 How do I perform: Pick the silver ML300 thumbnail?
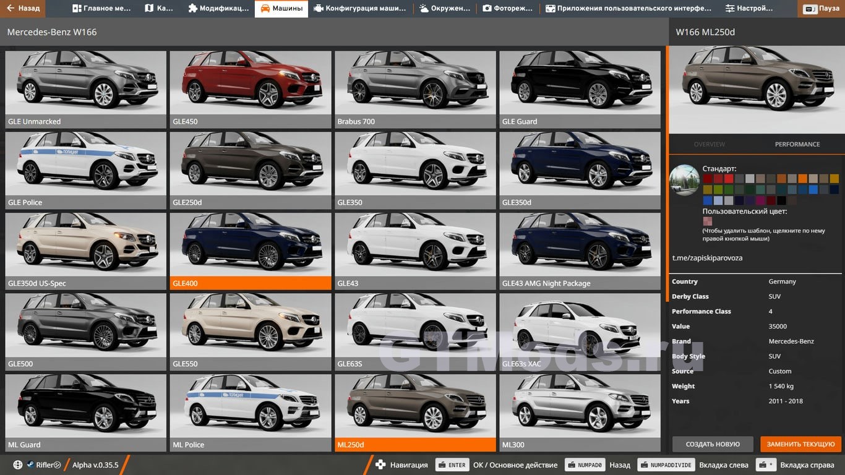(x=580, y=413)
